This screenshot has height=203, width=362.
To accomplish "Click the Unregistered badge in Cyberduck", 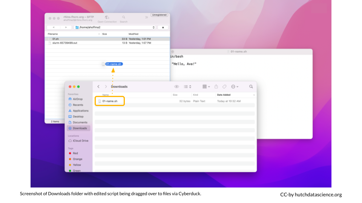I will [159, 15].
